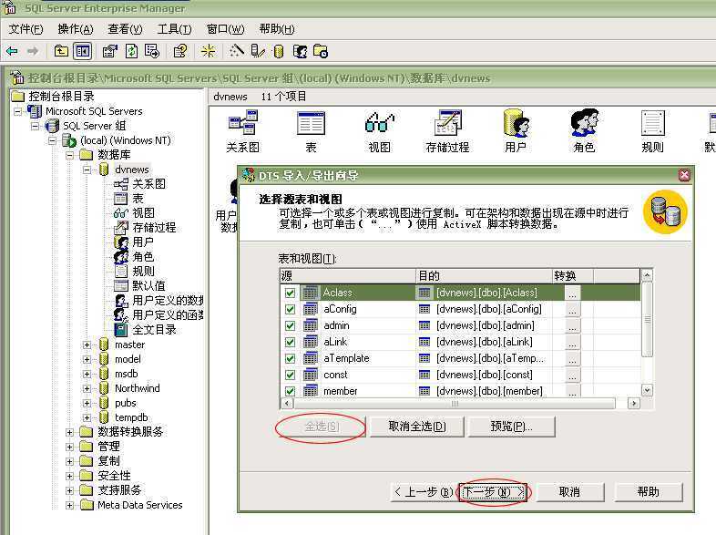Click the Help toolbar icon
Viewport: 716px width, 535px height.
tap(180, 51)
